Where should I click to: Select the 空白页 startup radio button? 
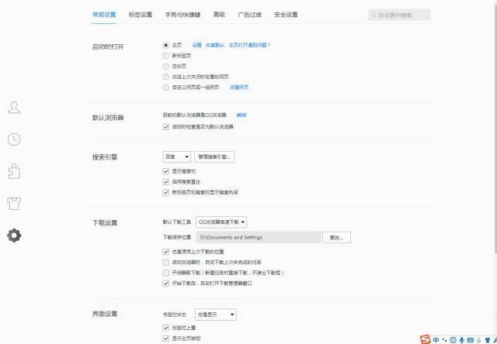(165, 66)
